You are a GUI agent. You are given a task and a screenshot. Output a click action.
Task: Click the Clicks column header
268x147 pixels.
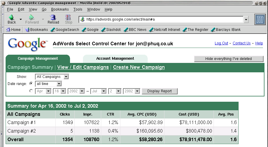point(65,114)
